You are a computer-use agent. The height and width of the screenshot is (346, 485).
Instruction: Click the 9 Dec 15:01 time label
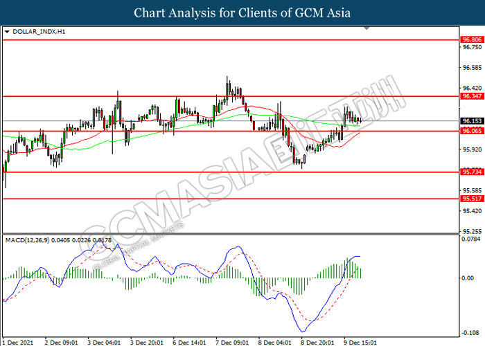pyautogui.click(x=360, y=341)
